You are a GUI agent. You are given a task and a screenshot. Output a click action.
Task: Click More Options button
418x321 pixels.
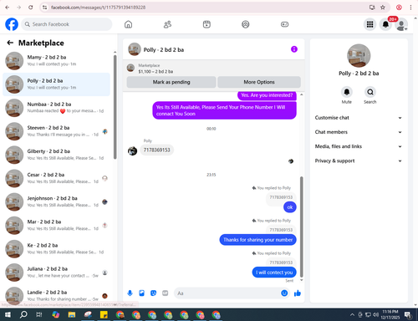tap(259, 82)
